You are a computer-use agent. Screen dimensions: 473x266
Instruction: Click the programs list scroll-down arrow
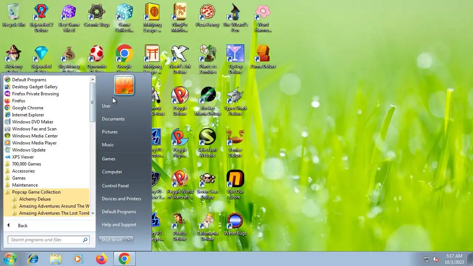93,213
